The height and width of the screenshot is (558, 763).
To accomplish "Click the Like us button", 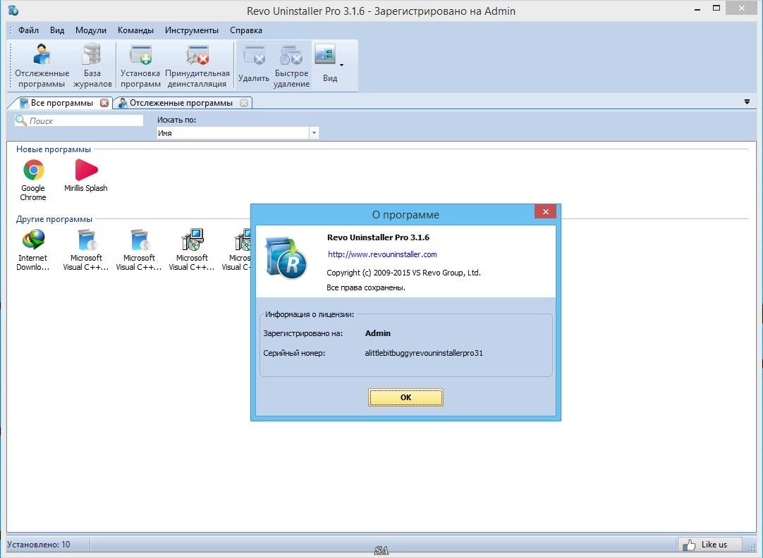I will pyautogui.click(x=709, y=545).
